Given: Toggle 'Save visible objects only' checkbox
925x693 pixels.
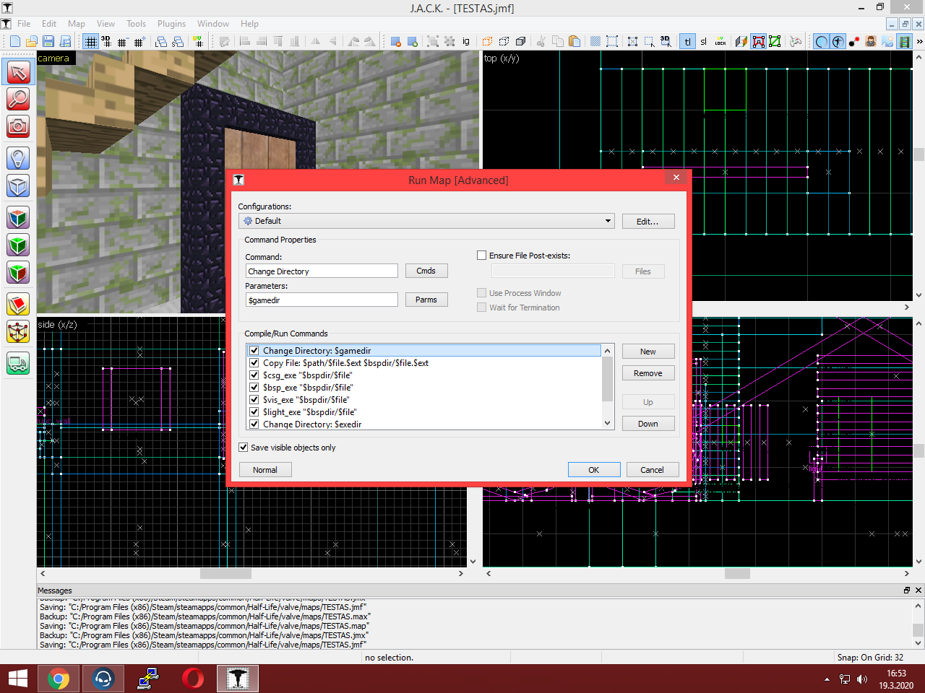Looking at the screenshot, I should coord(244,448).
